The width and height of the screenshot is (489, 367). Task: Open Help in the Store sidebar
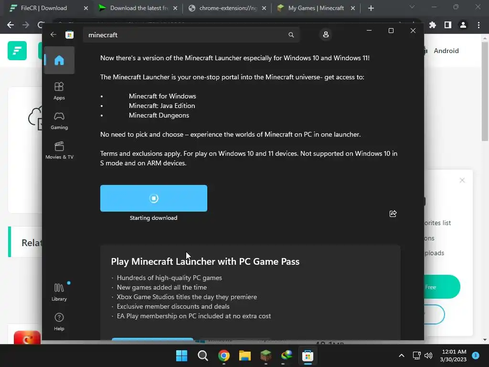(59, 322)
